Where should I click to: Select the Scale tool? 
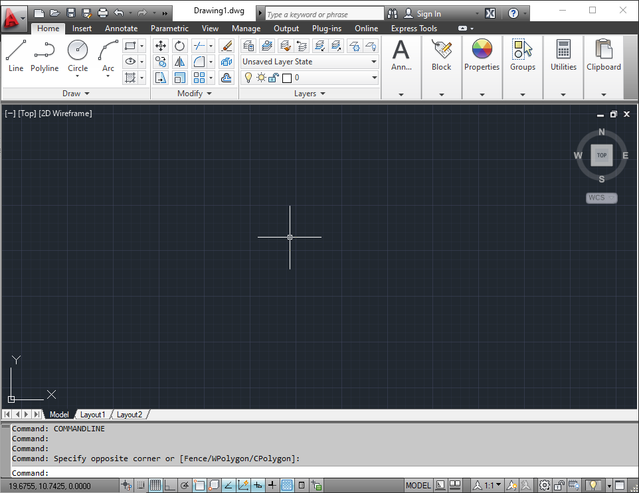[x=179, y=78]
